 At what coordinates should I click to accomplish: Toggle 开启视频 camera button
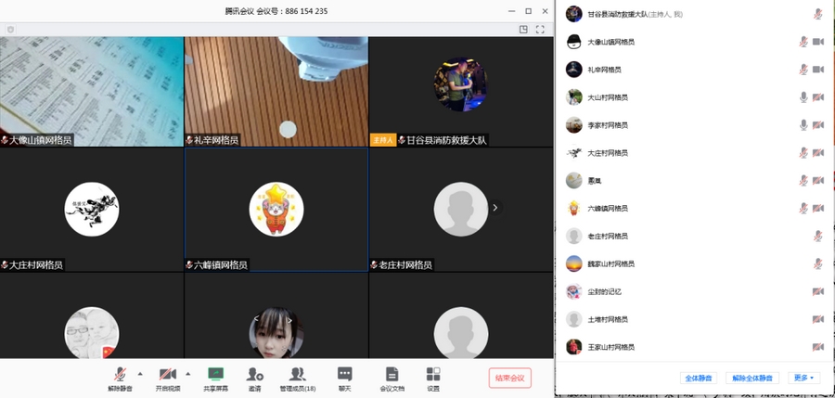167,378
